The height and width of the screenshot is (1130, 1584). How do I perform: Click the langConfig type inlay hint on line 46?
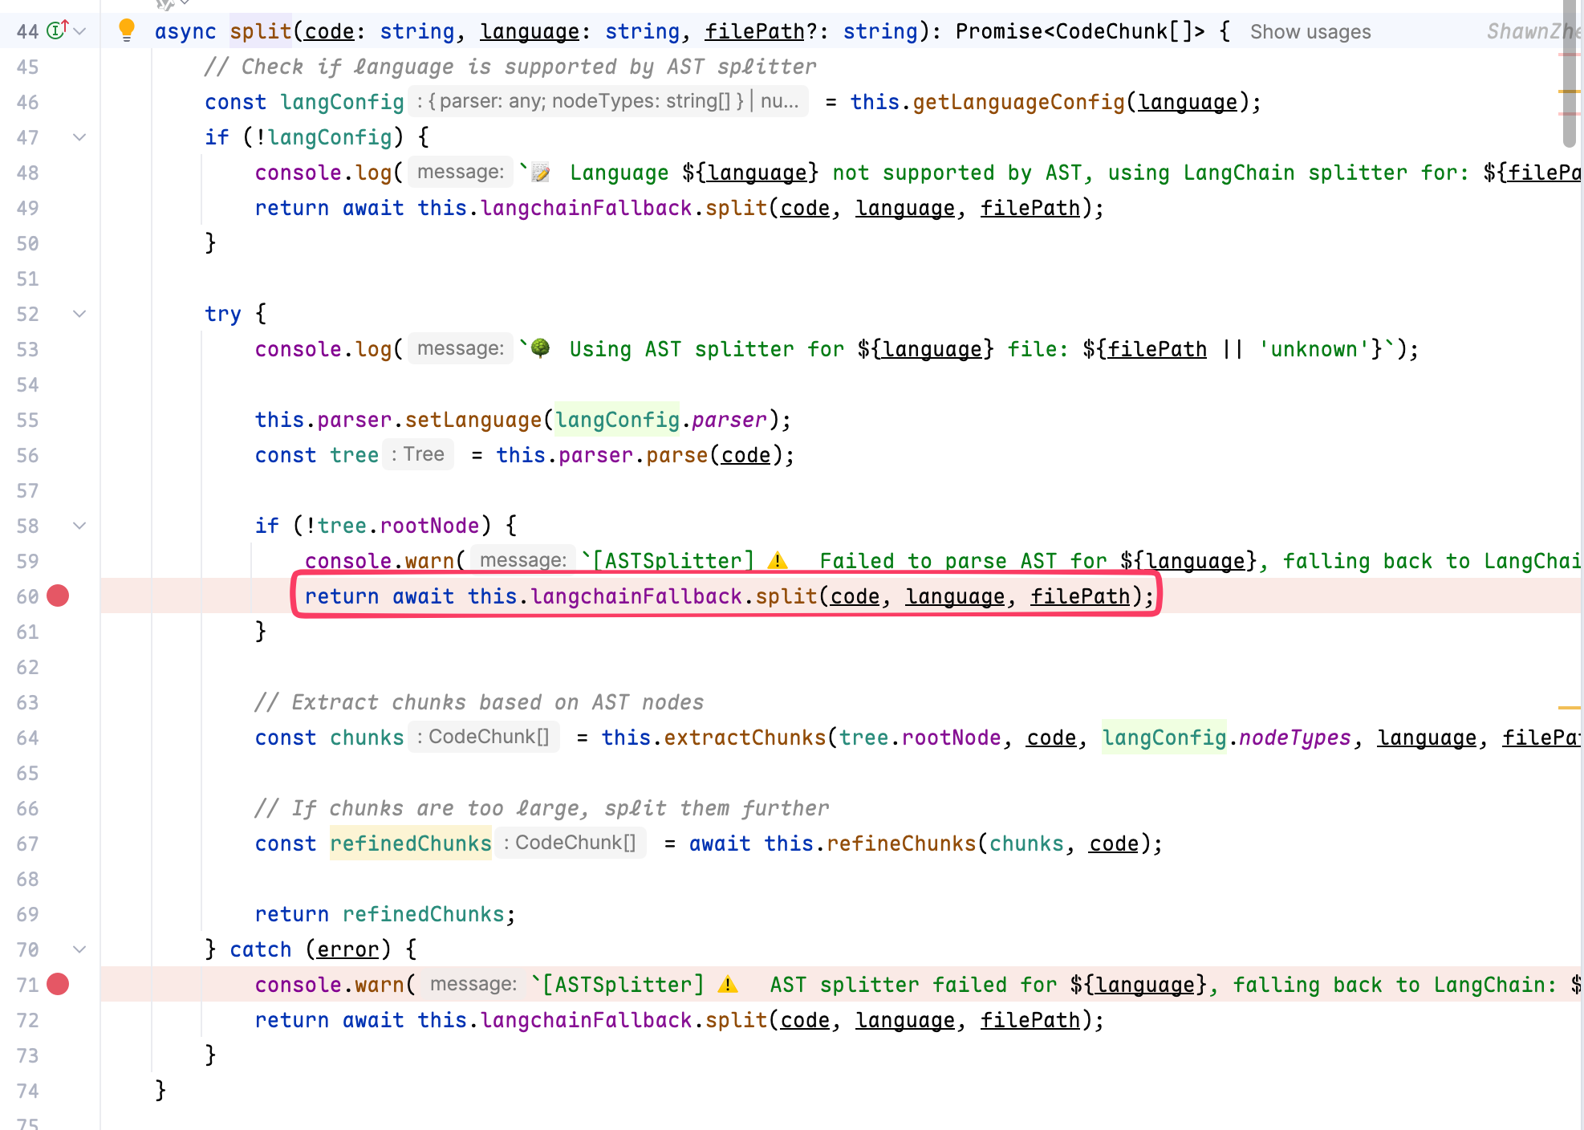607,102
